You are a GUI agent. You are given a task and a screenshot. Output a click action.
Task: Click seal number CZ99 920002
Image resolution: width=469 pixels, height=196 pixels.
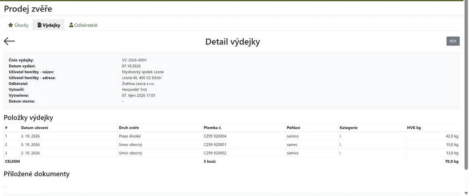215,153
